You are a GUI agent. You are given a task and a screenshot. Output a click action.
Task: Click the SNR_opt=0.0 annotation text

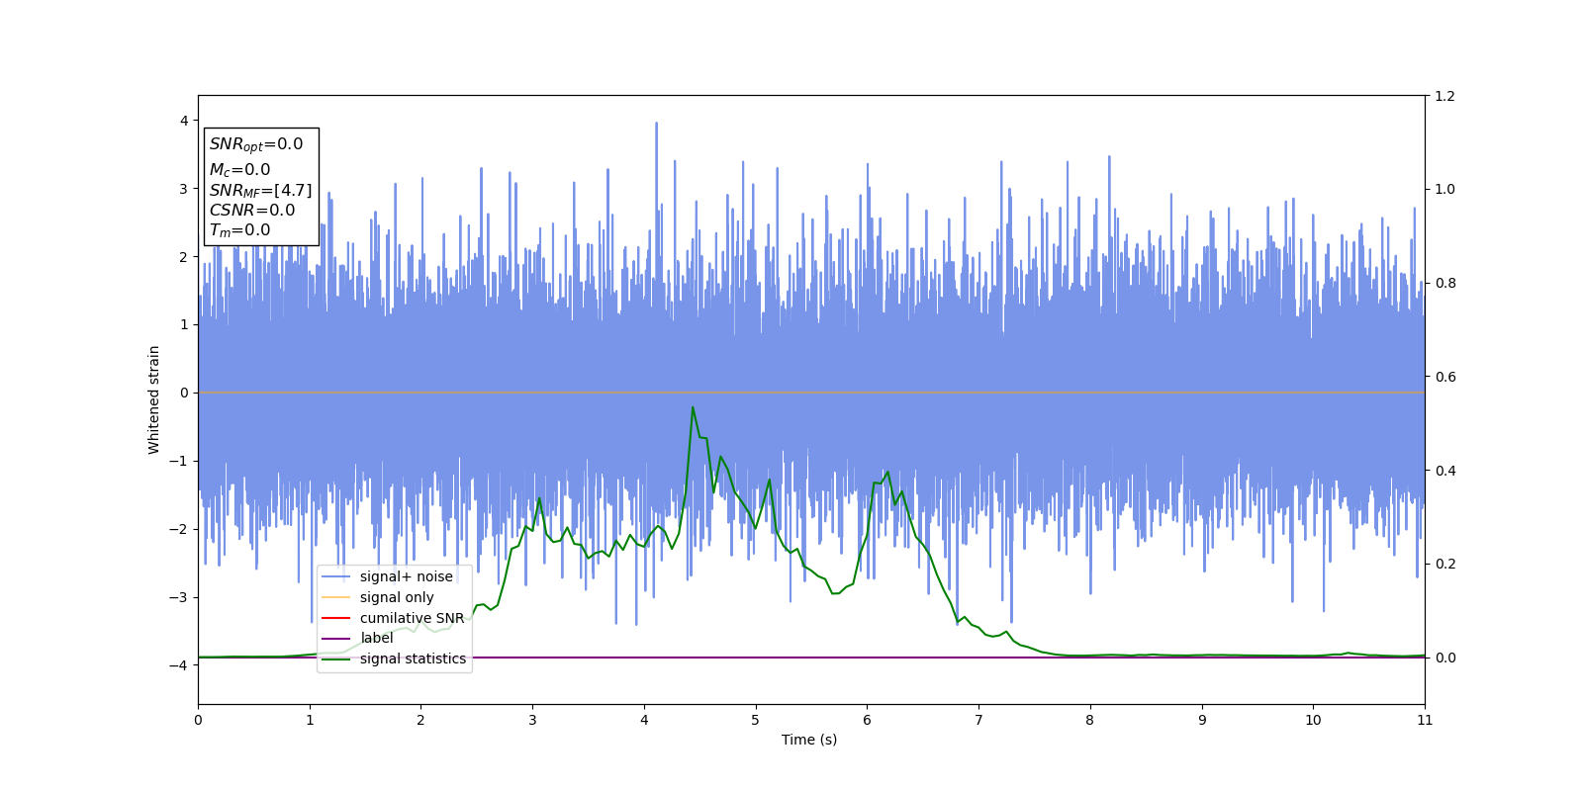[256, 144]
